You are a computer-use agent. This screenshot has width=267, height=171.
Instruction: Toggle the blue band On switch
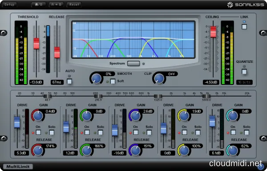coord(136,133)
